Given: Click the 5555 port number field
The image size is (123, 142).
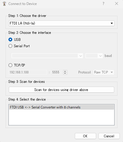Looking at the screenshot, I should point(57,72).
